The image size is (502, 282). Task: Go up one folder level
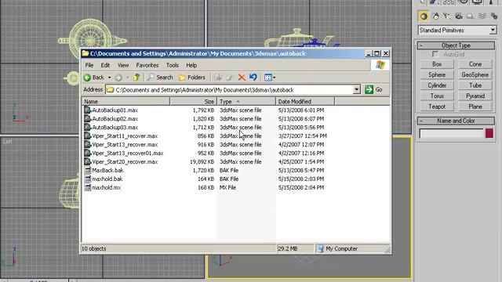pyautogui.click(x=136, y=77)
